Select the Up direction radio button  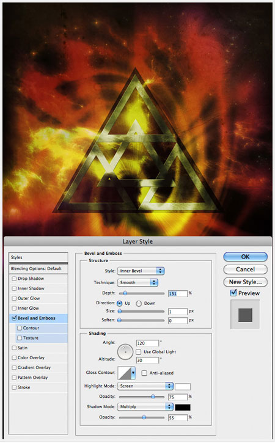pos(120,304)
